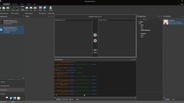Close the Files panel
184x103 pixels.
pyautogui.click(x=52, y=16)
